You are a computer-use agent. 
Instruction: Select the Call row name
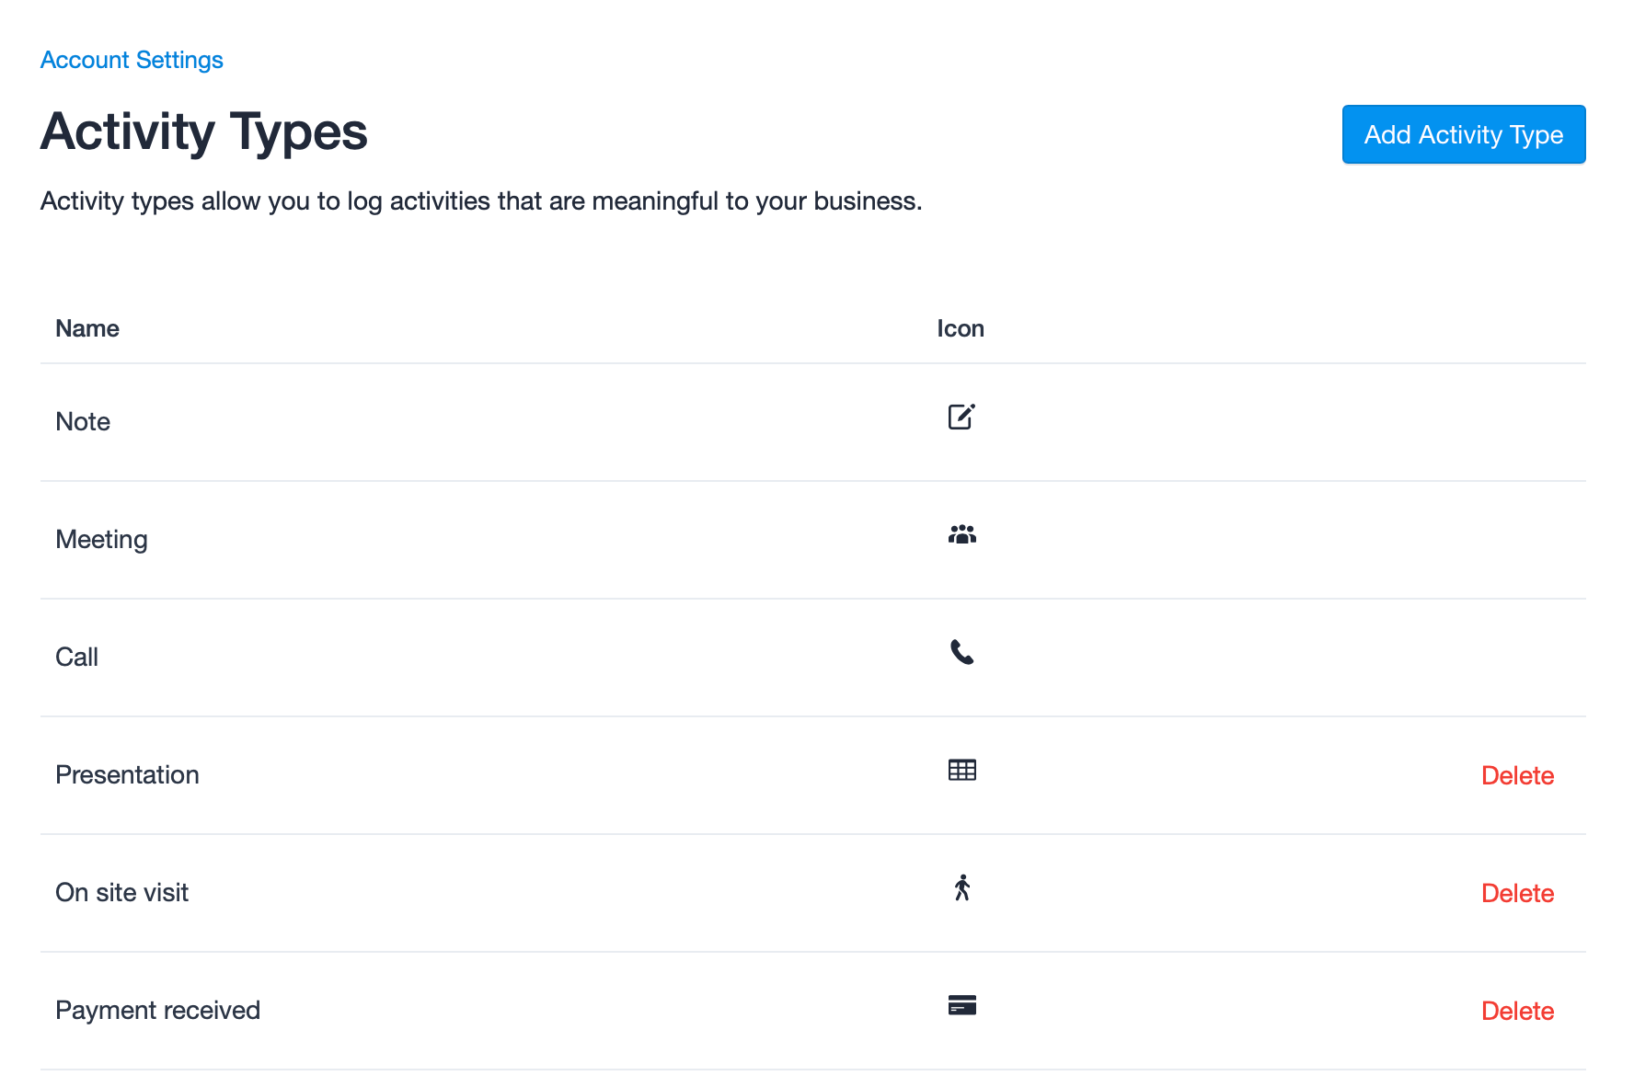click(76, 657)
